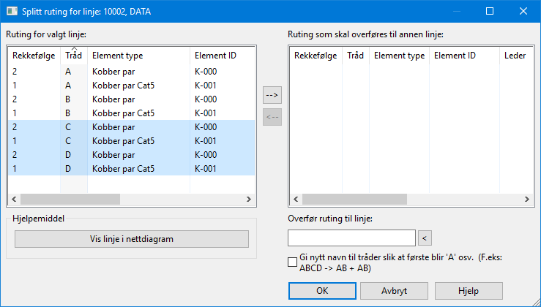541x307 pixels.
Task: Enable the rename threads checkbox
Action: pyautogui.click(x=292, y=262)
